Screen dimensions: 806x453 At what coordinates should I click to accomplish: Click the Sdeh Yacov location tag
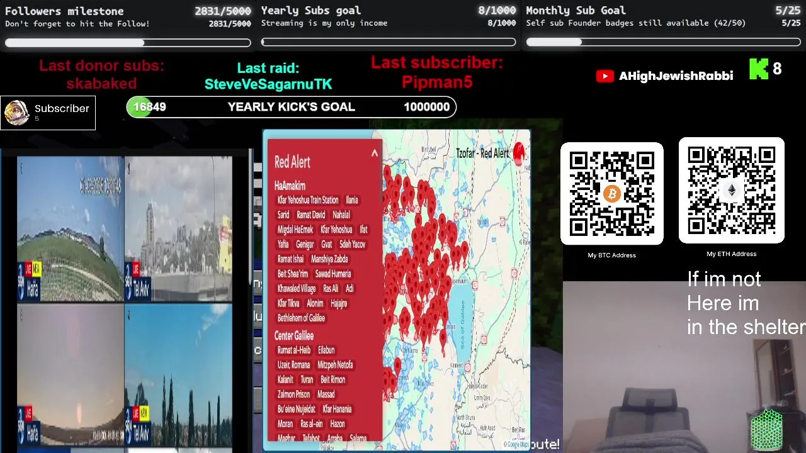tap(352, 244)
